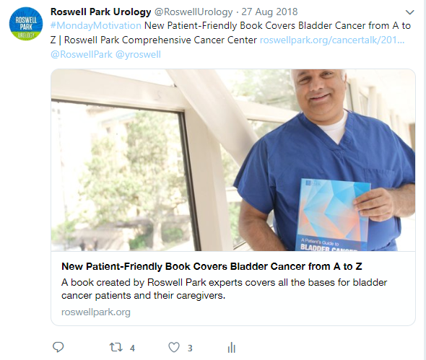Open the doctor holding book preview image

click(x=233, y=160)
